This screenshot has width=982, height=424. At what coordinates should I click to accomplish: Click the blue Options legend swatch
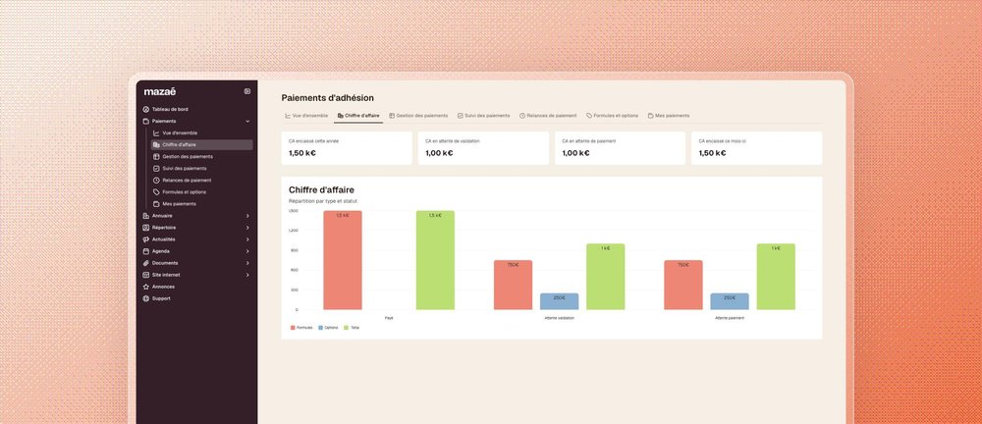coord(321,328)
